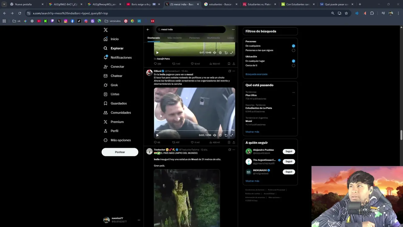The image size is (403, 227).
Task: Click Grok icon on Traductor post
Action: point(230,150)
